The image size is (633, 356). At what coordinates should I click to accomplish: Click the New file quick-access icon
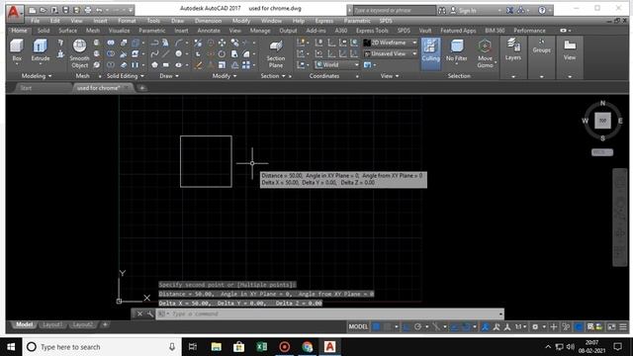(x=33, y=10)
